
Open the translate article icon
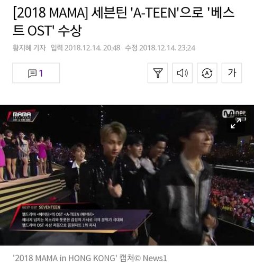point(207,73)
